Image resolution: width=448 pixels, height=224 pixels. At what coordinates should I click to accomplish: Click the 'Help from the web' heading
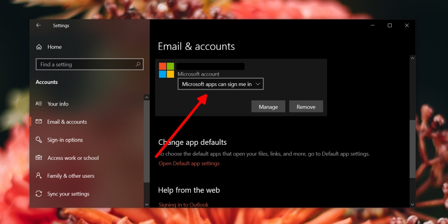pyautogui.click(x=189, y=190)
